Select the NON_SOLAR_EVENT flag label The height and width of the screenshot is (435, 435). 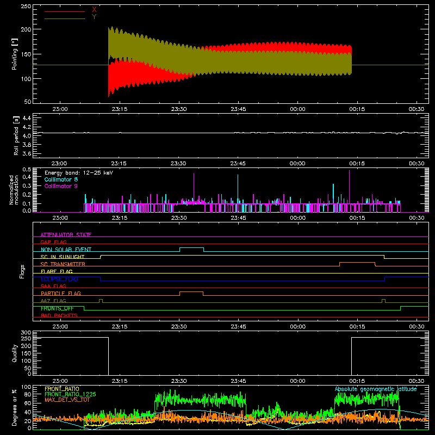tap(66, 250)
